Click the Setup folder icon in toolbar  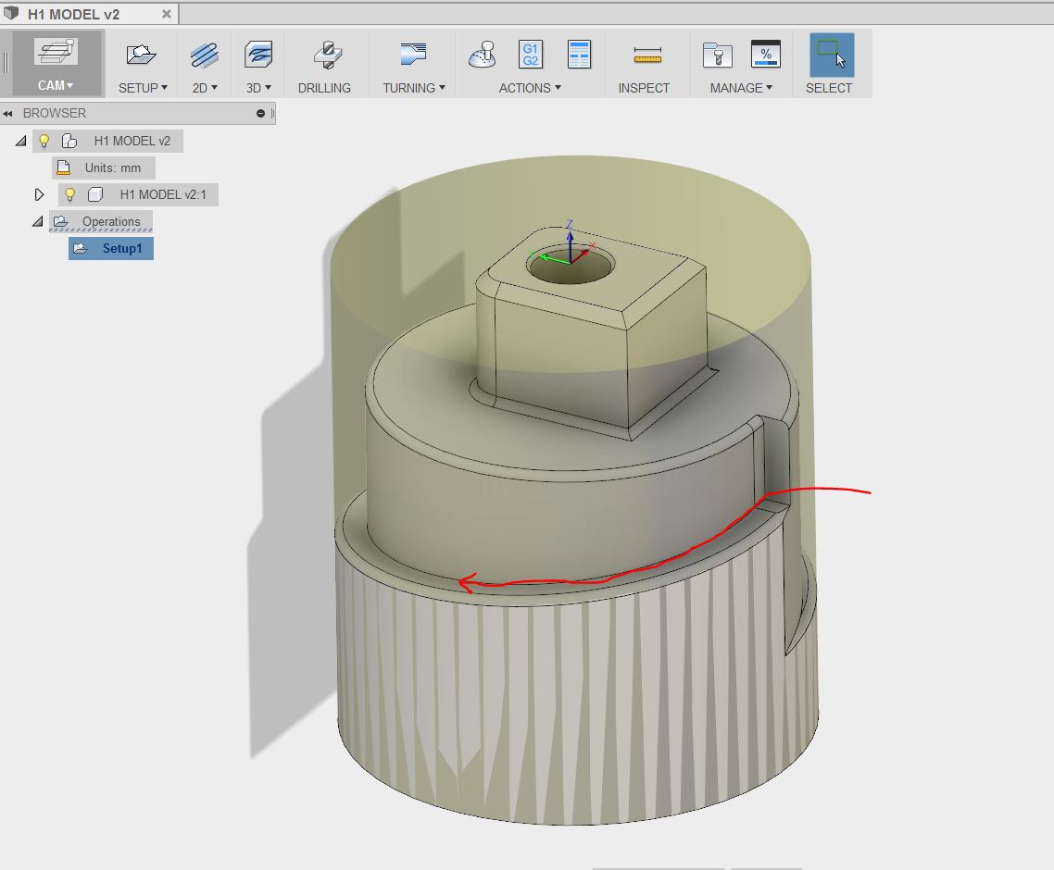coord(141,56)
